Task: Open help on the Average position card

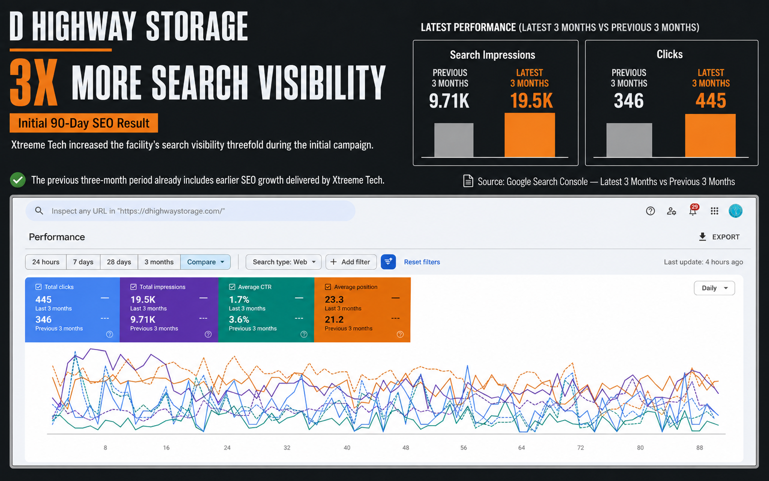Action: pos(400,334)
